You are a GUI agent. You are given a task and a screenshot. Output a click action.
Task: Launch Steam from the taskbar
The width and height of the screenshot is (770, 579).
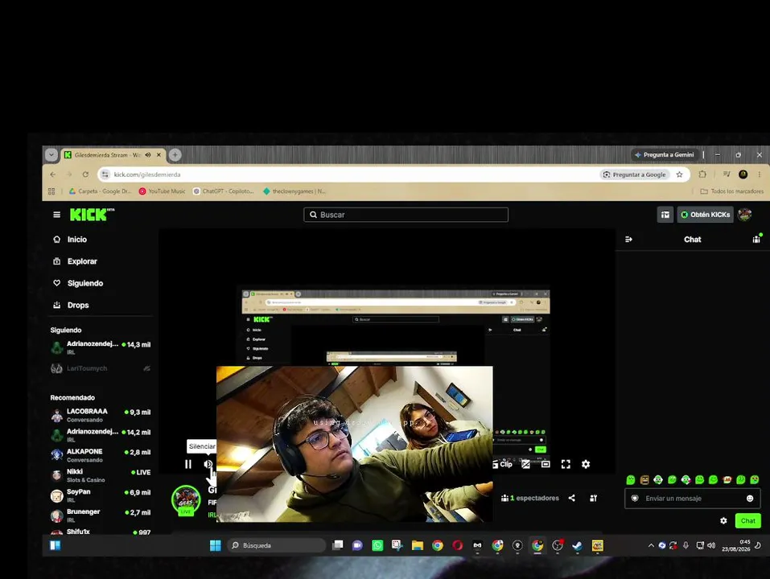coord(578,546)
